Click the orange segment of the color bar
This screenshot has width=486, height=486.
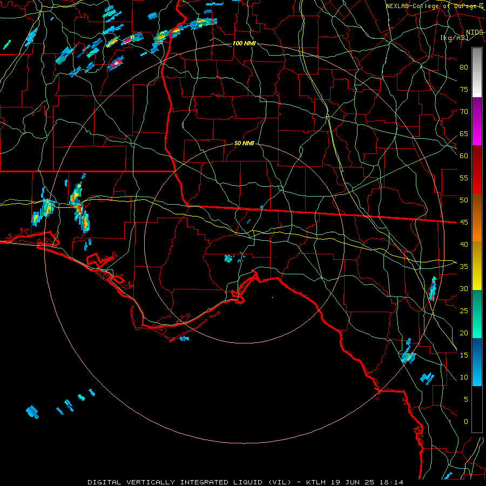click(x=477, y=217)
